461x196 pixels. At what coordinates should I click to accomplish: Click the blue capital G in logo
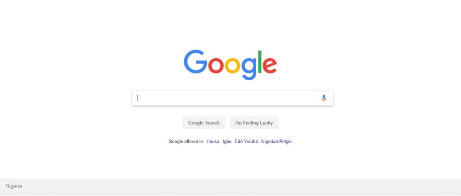click(195, 61)
